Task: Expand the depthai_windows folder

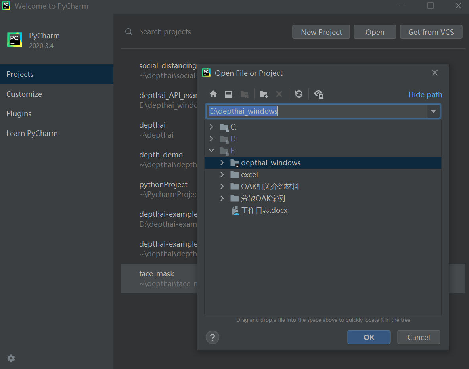Action: tap(222, 163)
